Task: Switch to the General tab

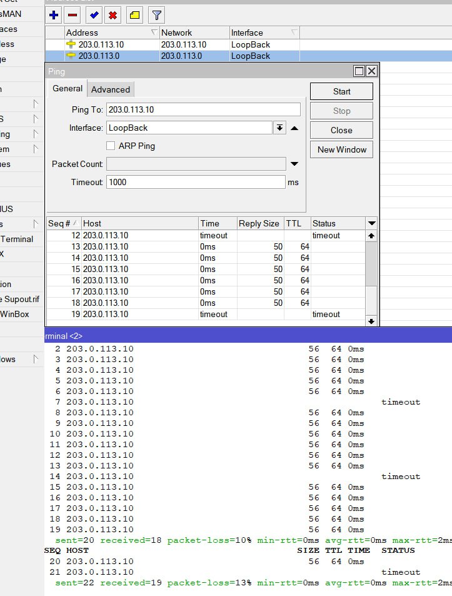Action: click(68, 89)
